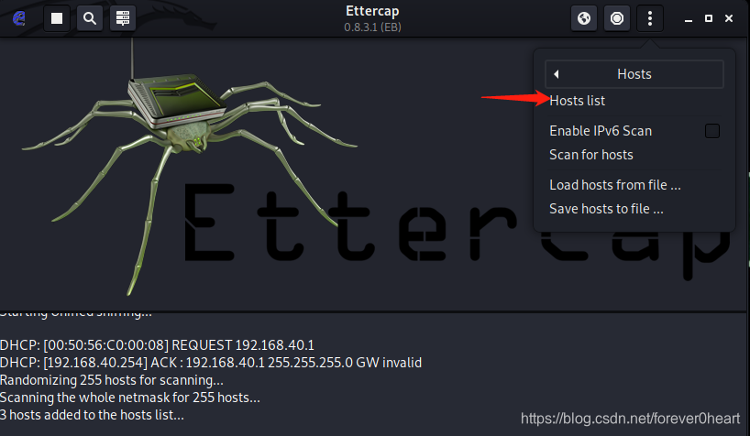The width and height of the screenshot is (750, 436).
Task: Close the Ettercap window
Action: coord(729,18)
